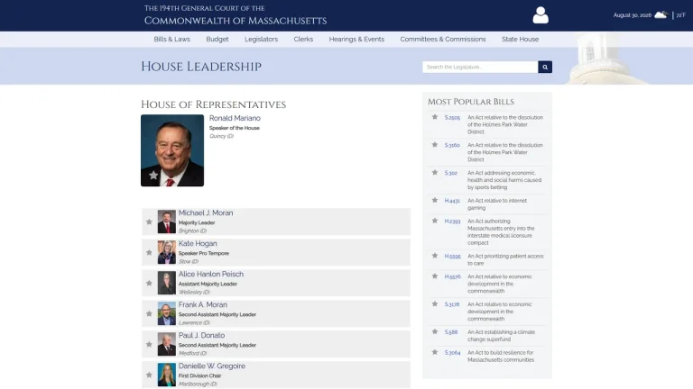Open the State House menu
The width and height of the screenshot is (693, 389).
[x=520, y=40]
